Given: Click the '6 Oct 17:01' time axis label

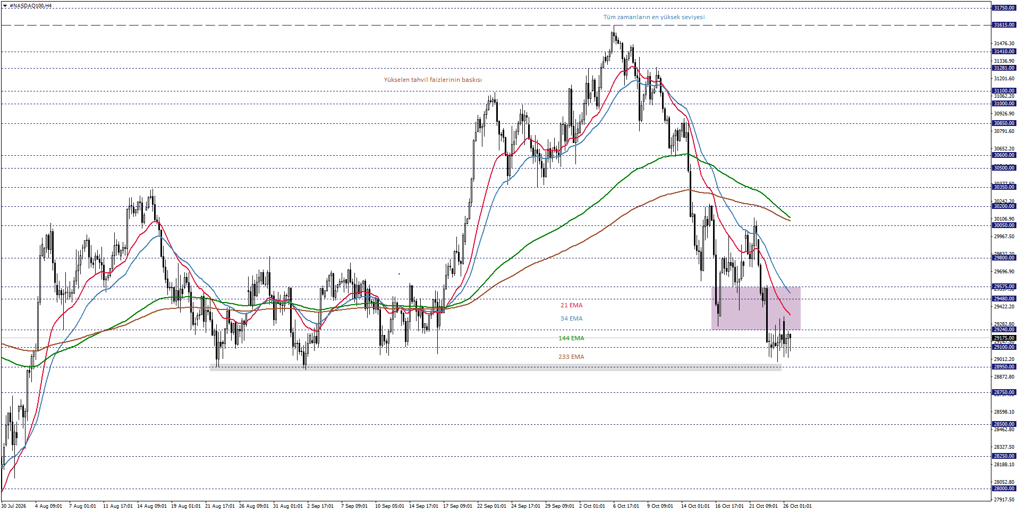Looking at the screenshot, I should (x=626, y=506).
